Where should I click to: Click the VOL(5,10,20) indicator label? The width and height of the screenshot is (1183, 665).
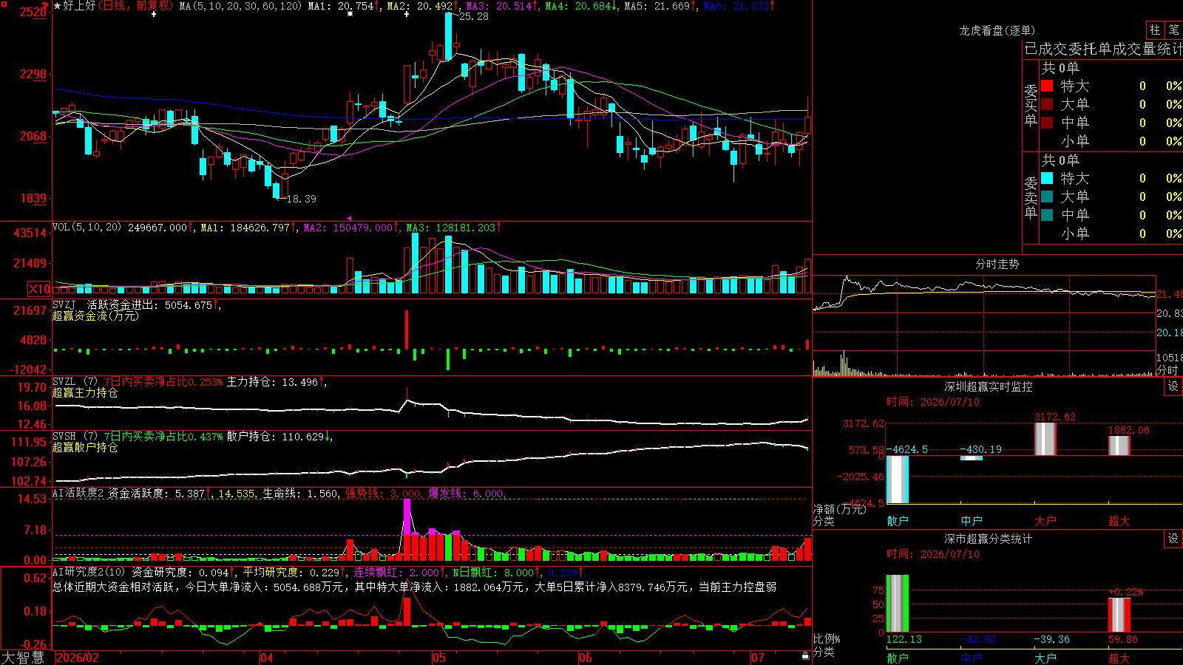point(87,227)
